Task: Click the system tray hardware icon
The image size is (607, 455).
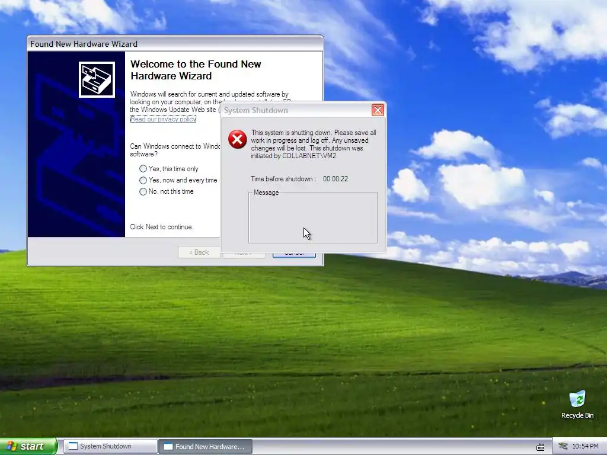Action: click(x=563, y=446)
